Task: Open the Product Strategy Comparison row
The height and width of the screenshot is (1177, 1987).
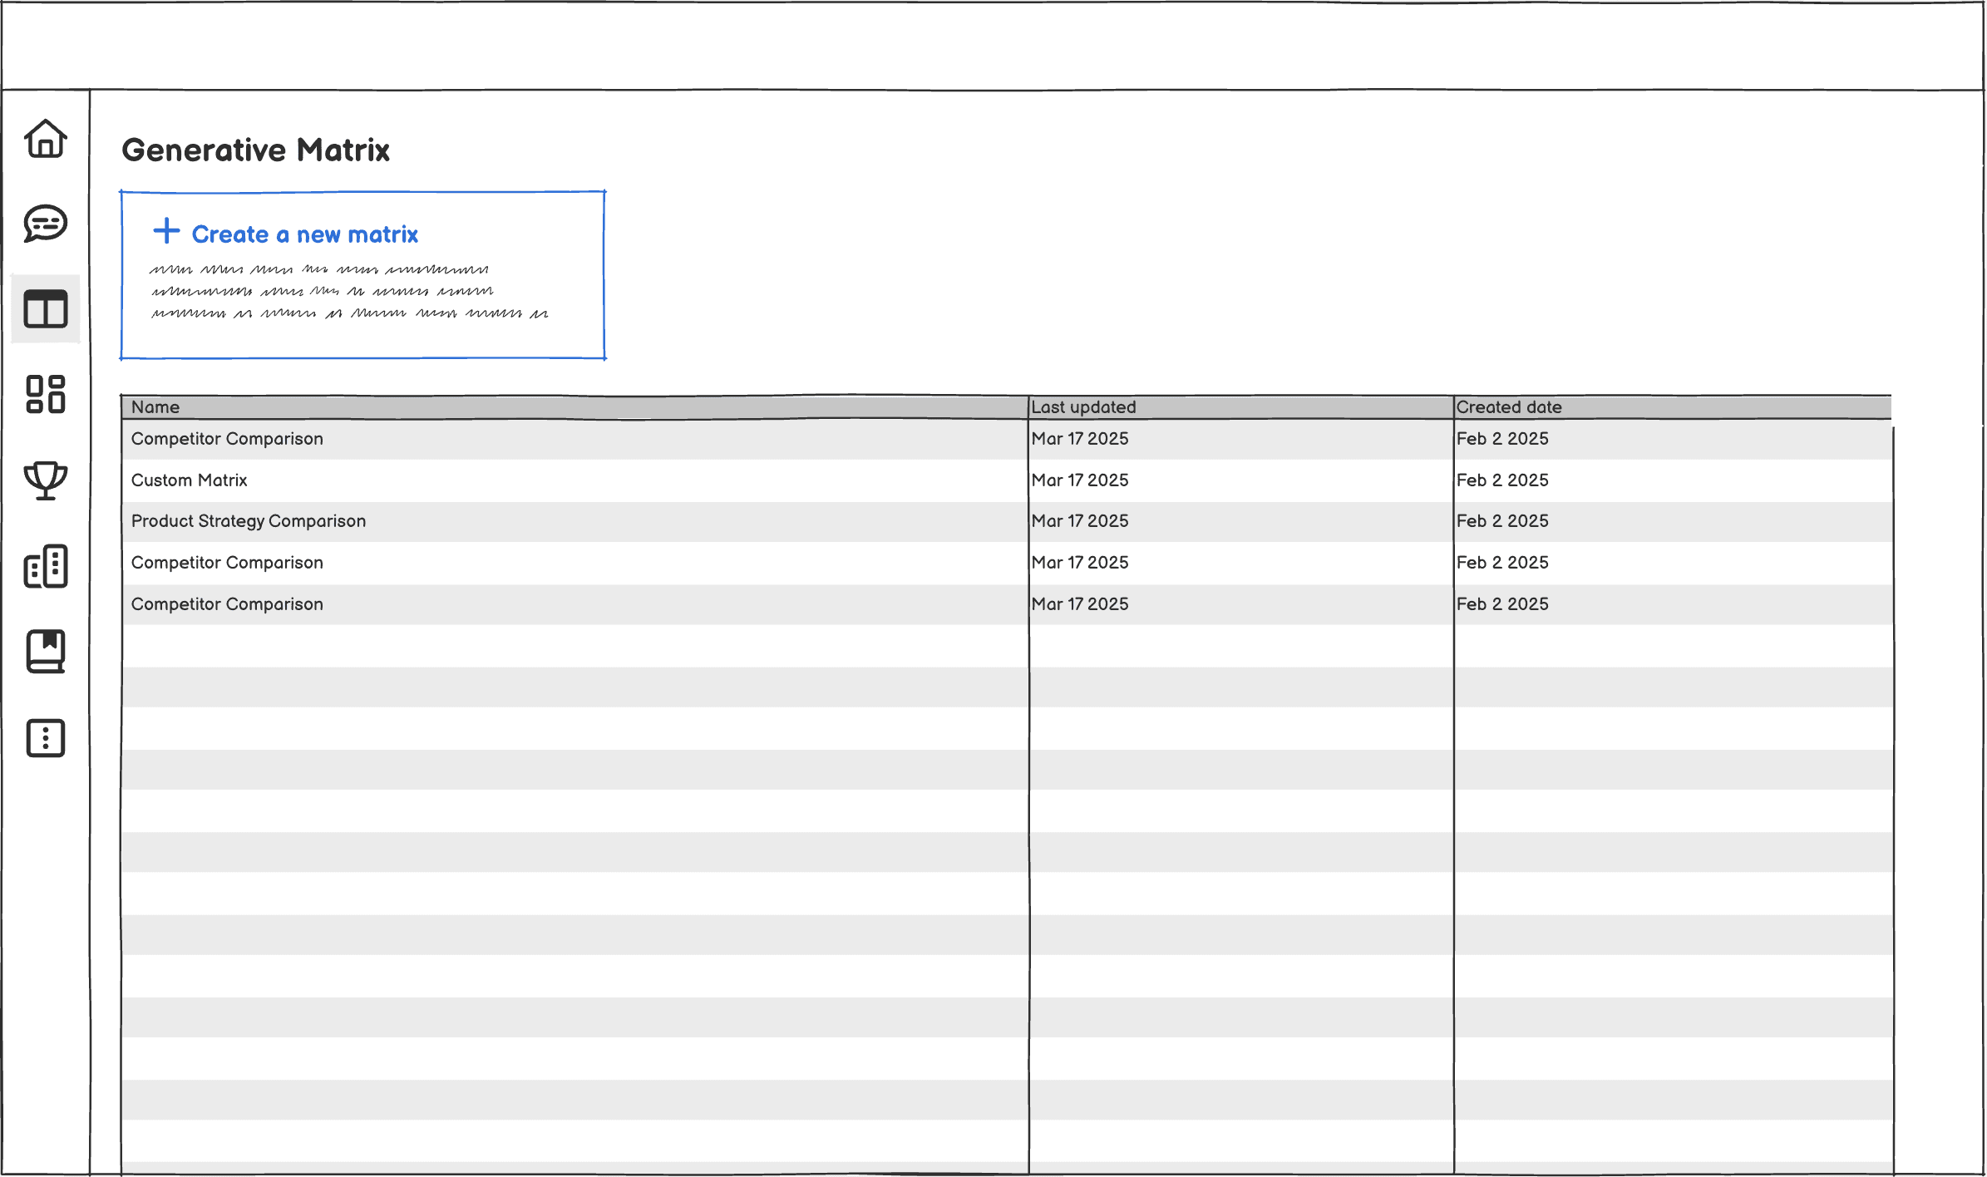Action: [249, 521]
